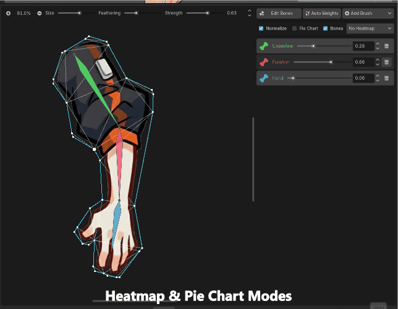Expand the Add Brush dropdown arrow
This screenshot has height=309, width=398.
click(389, 13)
